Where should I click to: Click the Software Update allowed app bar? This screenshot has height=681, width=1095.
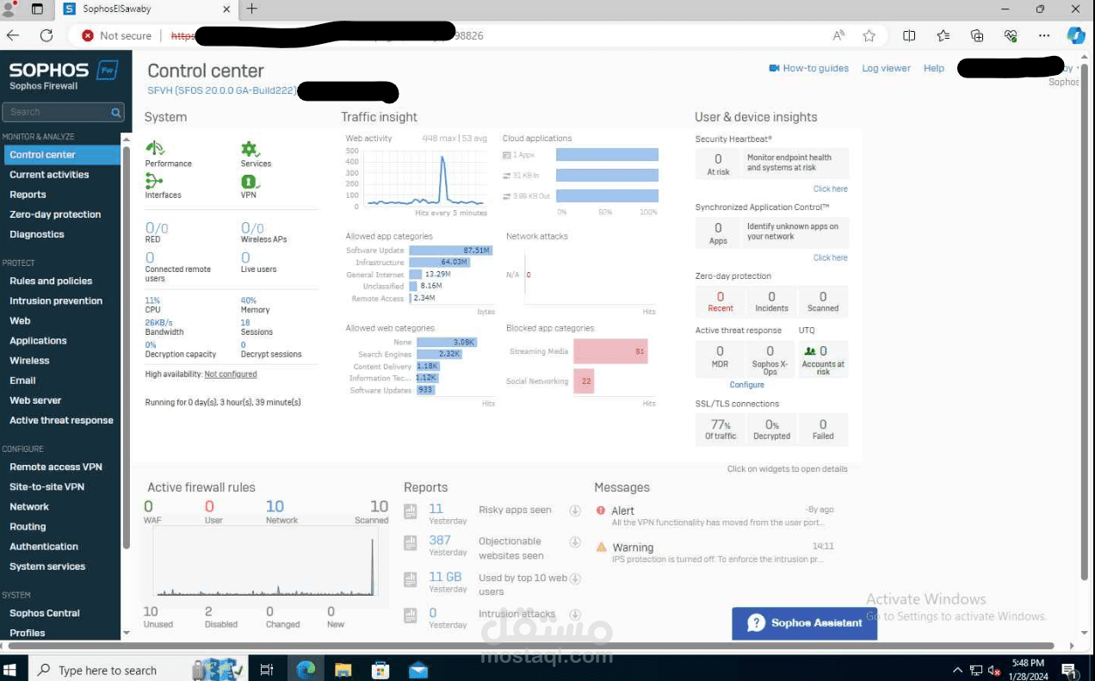[x=450, y=251]
